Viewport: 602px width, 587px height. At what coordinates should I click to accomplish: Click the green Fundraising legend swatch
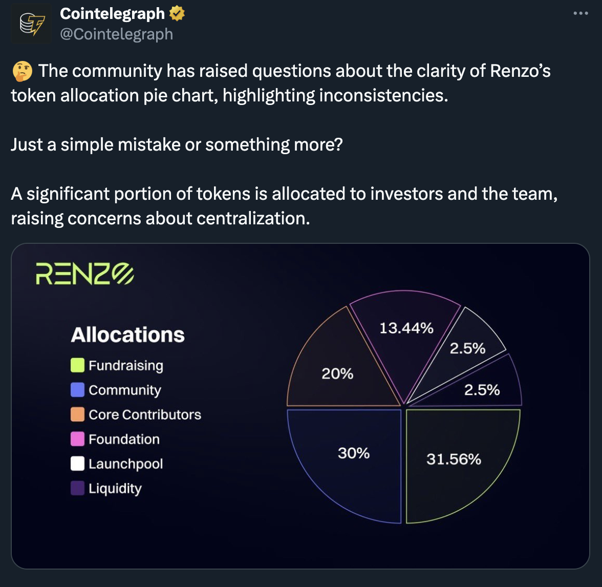(78, 365)
